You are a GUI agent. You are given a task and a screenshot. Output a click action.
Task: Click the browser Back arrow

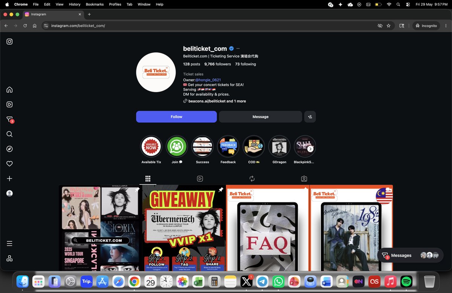tap(6, 26)
